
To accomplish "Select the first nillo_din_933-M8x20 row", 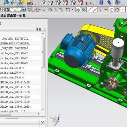I will tap(17, 53).
